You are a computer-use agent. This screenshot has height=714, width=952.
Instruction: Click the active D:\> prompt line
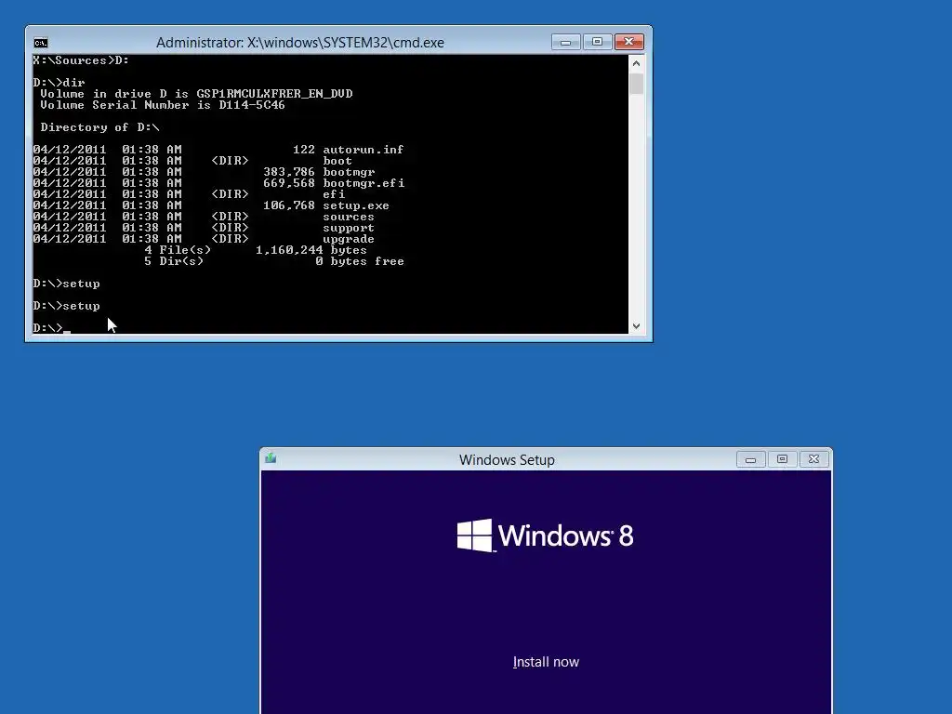click(x=52, y=328)
